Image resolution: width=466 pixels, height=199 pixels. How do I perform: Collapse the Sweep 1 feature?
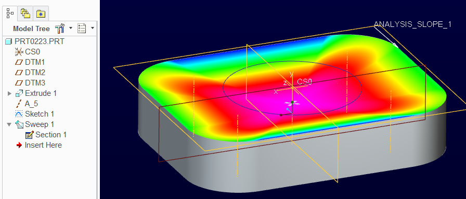point(9,125)
